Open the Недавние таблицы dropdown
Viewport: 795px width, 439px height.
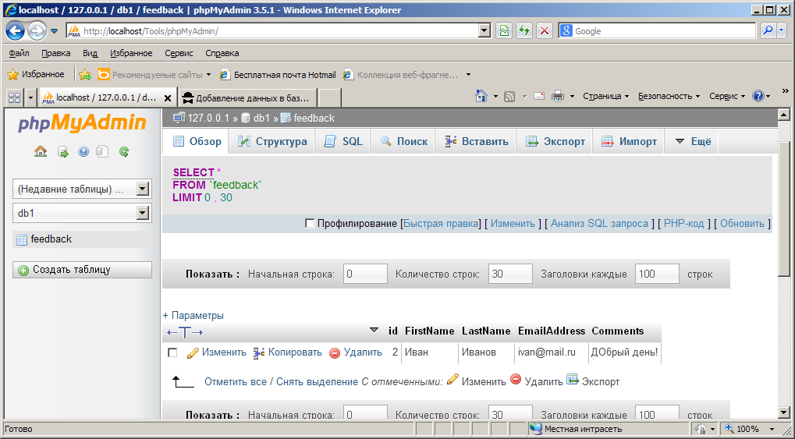pos(82,189)
